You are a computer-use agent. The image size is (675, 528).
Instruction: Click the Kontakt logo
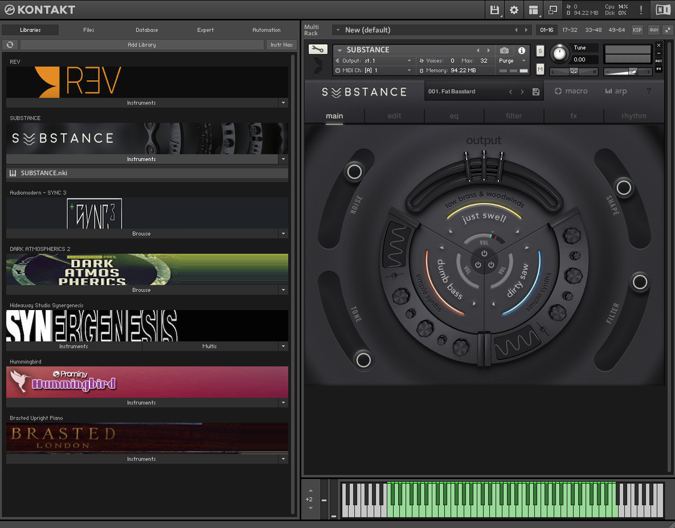pyautogui.click(x=40, y=10)
